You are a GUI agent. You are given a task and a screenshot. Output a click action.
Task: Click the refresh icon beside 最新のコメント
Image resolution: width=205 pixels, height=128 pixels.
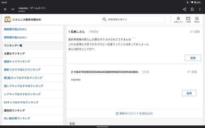tap(117, 113)
